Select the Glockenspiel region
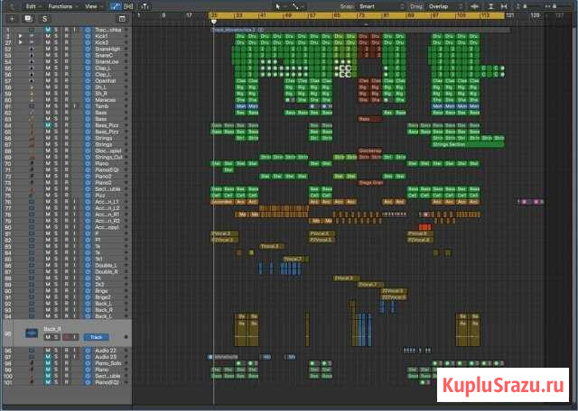This screenshot has height=411, width=578. click(x=369, y=151)
